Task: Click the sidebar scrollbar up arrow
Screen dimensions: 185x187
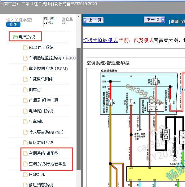Action: click(x=78, y=16)
